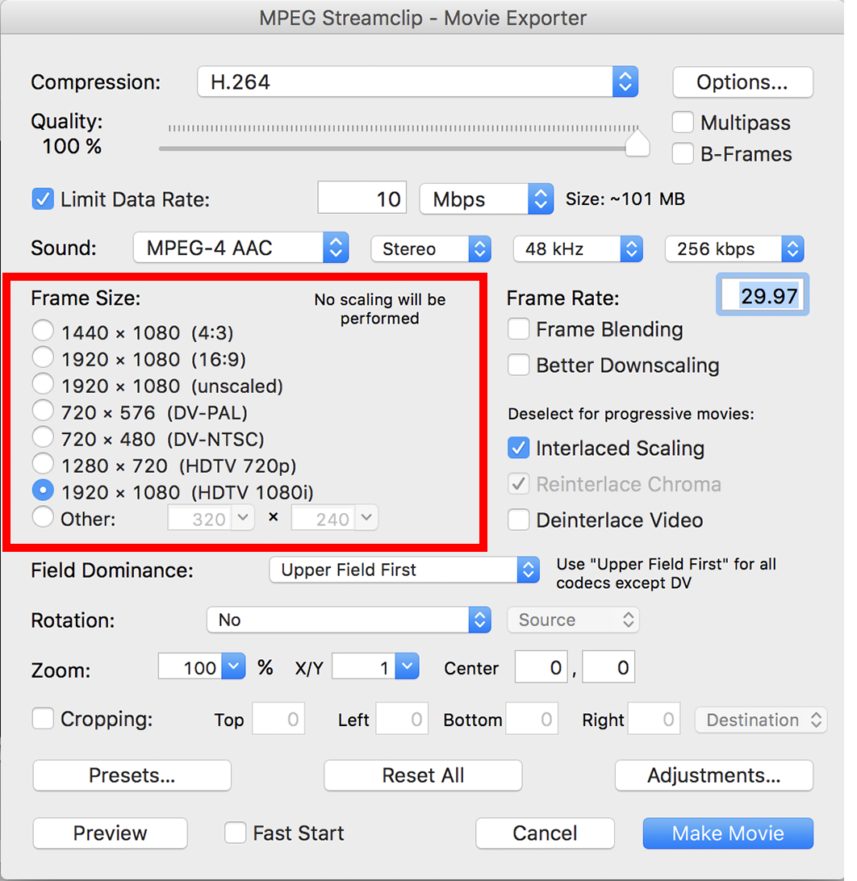The width and height of the screenshot is (857, 881).
Task: Select the 720 × 480 (DV-NTSC) frame size
Action: pyautogui.click(x=43, y=437)
